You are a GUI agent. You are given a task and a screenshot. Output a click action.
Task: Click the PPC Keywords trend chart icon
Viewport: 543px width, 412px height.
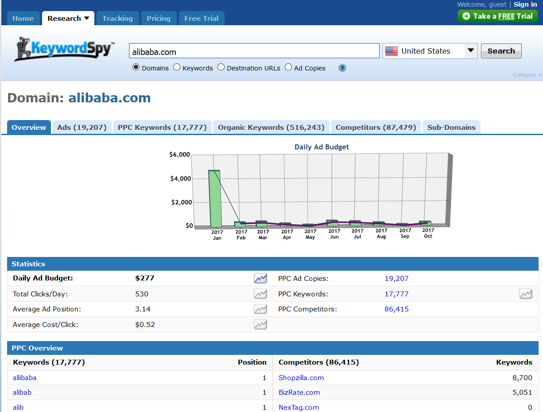[x=525, y=294]
